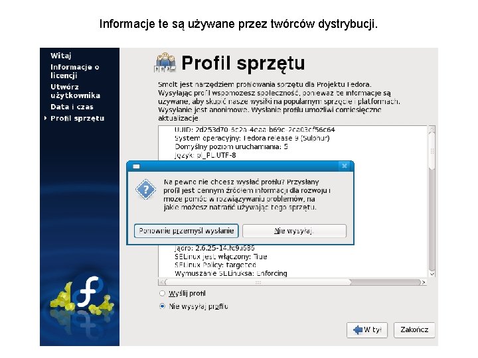Open 'Data i czas' sidebar step
This screenshot has width=478, height=358.
tap(72, 107)
